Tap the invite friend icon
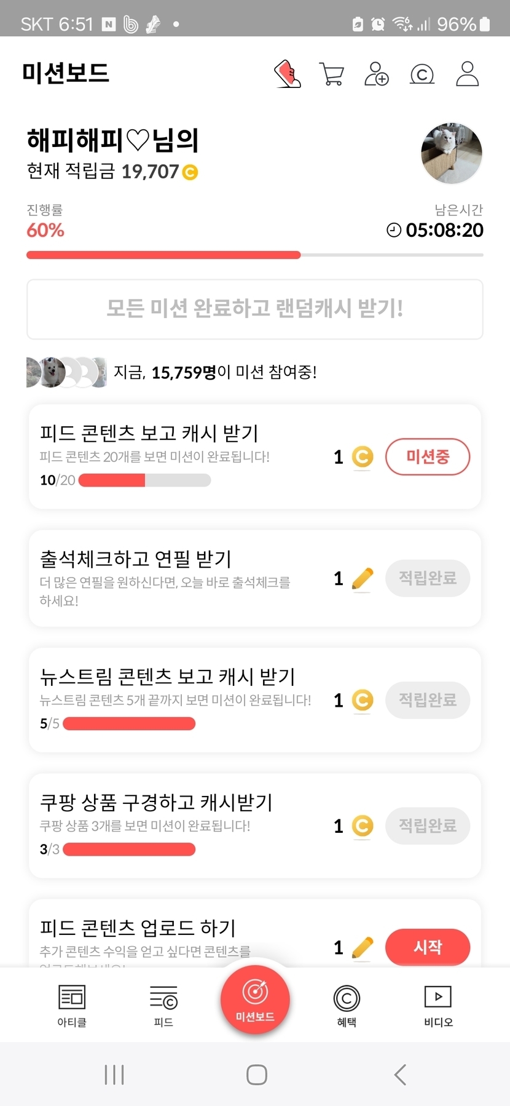 point(376,74)
